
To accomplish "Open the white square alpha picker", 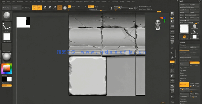I will point(7,37).
